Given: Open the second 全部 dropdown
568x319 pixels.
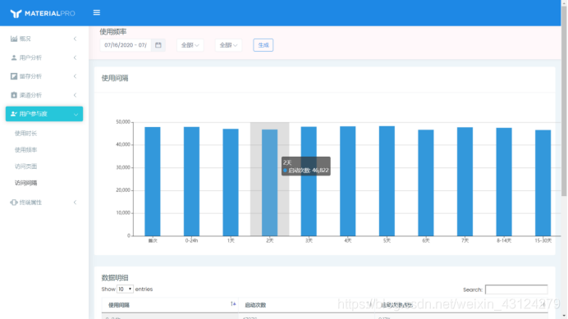Looking at the screenshot, I should click(228, 45).
